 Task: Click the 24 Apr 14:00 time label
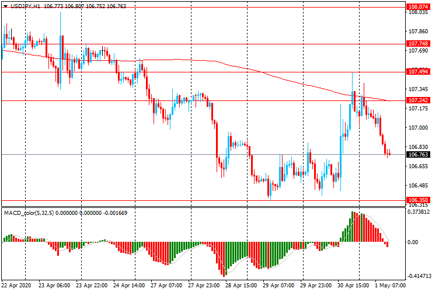[x=129, y=285]
